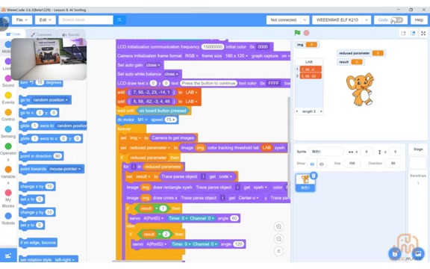Reset workspace zoom with the equals icon

(278, 251)
